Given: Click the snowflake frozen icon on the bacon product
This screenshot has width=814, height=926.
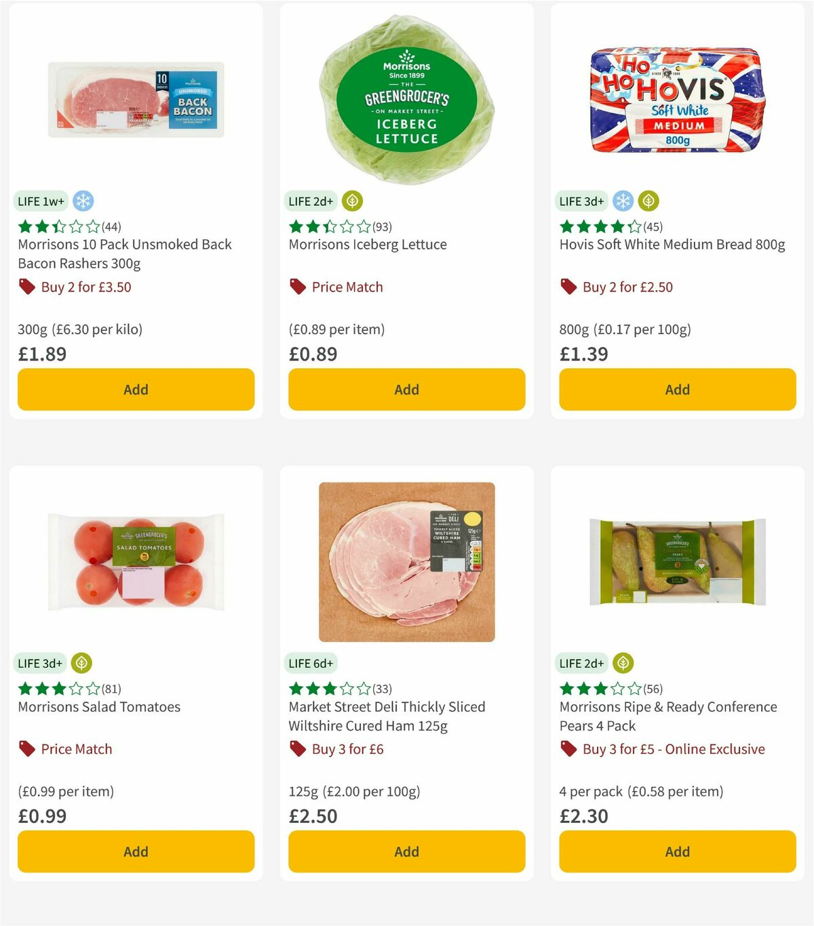Looking at the screenshot, I should click(84, 201).
